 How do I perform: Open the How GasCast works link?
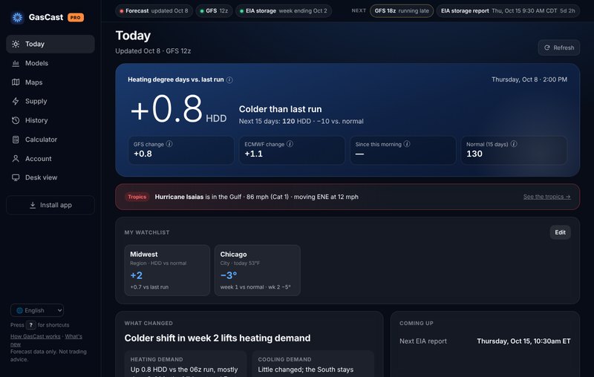35,336
